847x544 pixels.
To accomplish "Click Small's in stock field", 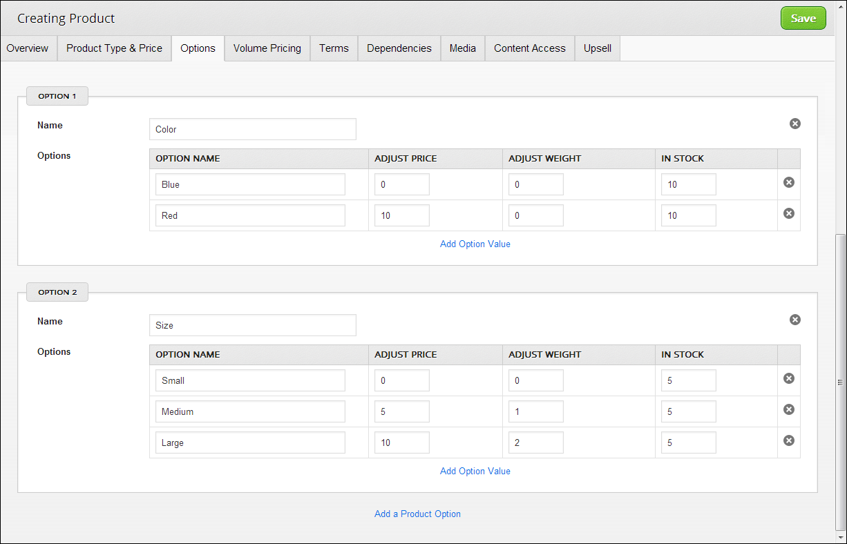I will (689, 380).
